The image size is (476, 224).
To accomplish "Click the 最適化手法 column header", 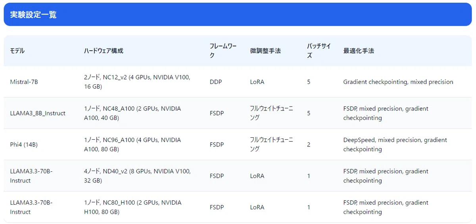I will pyautogui.click(x=359, y=51).
